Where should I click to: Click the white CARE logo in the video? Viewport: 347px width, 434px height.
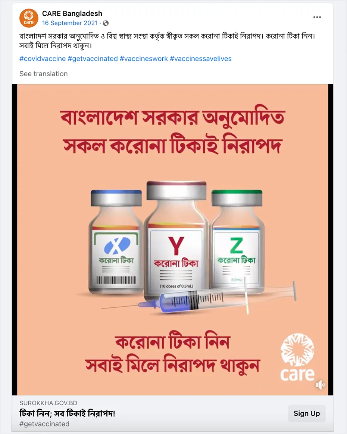(x=297, y=357)
